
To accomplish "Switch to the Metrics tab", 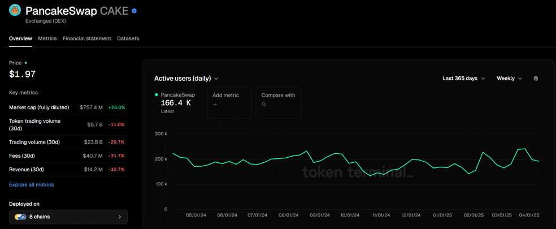I will (47, 38).
